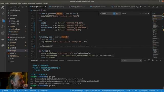
Task: Open notifications bell in status bar
Action: click(161, 91)
